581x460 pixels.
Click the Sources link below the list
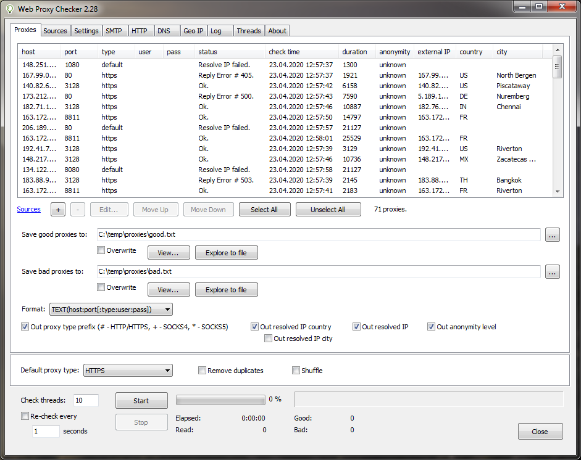[x=28, y=210]
